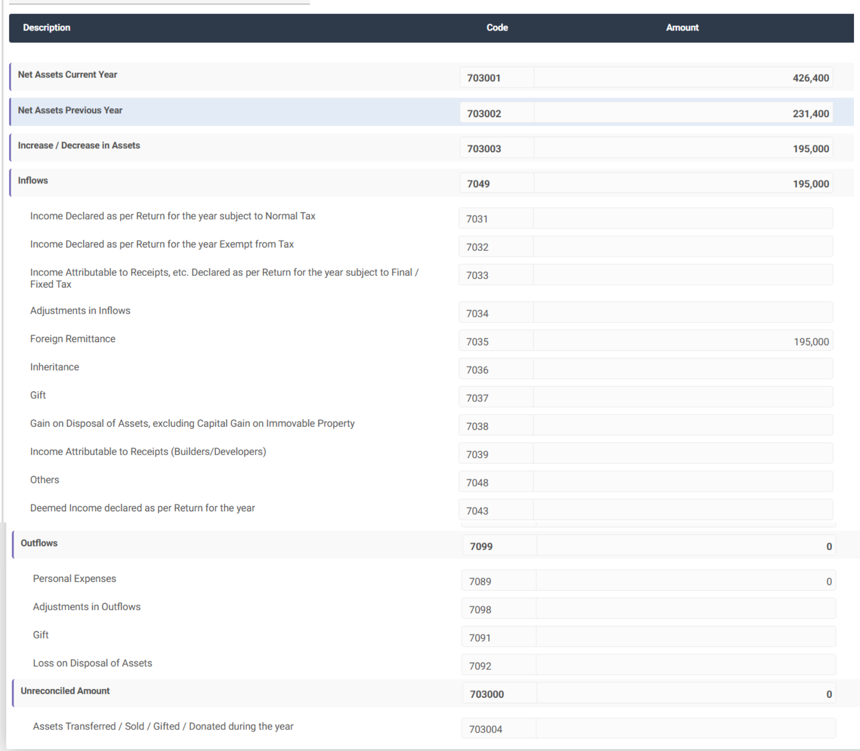Click amount field for code 7032
This screenshot has width=860, height=751.
[x=683, y=247]
